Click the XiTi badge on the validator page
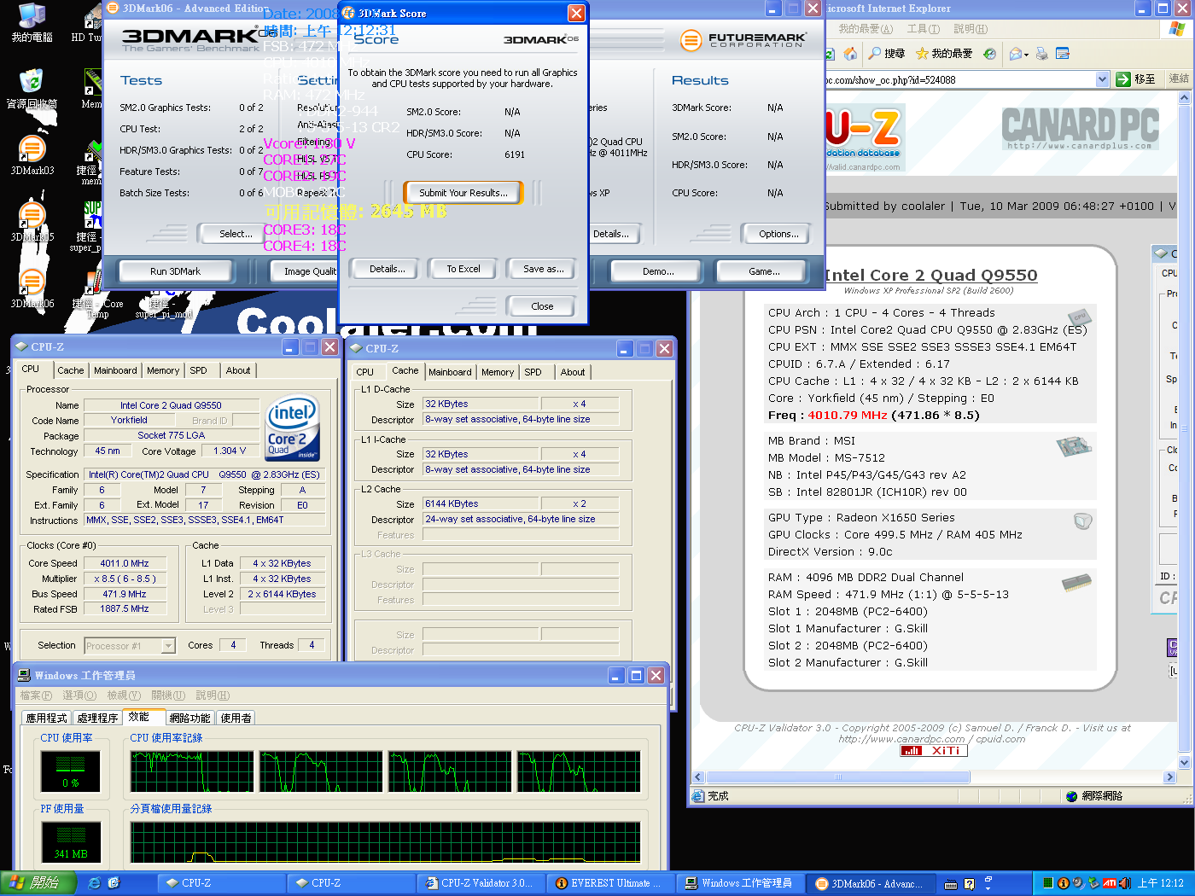This screenshot has width=1195, height=896. click(935, 751)
